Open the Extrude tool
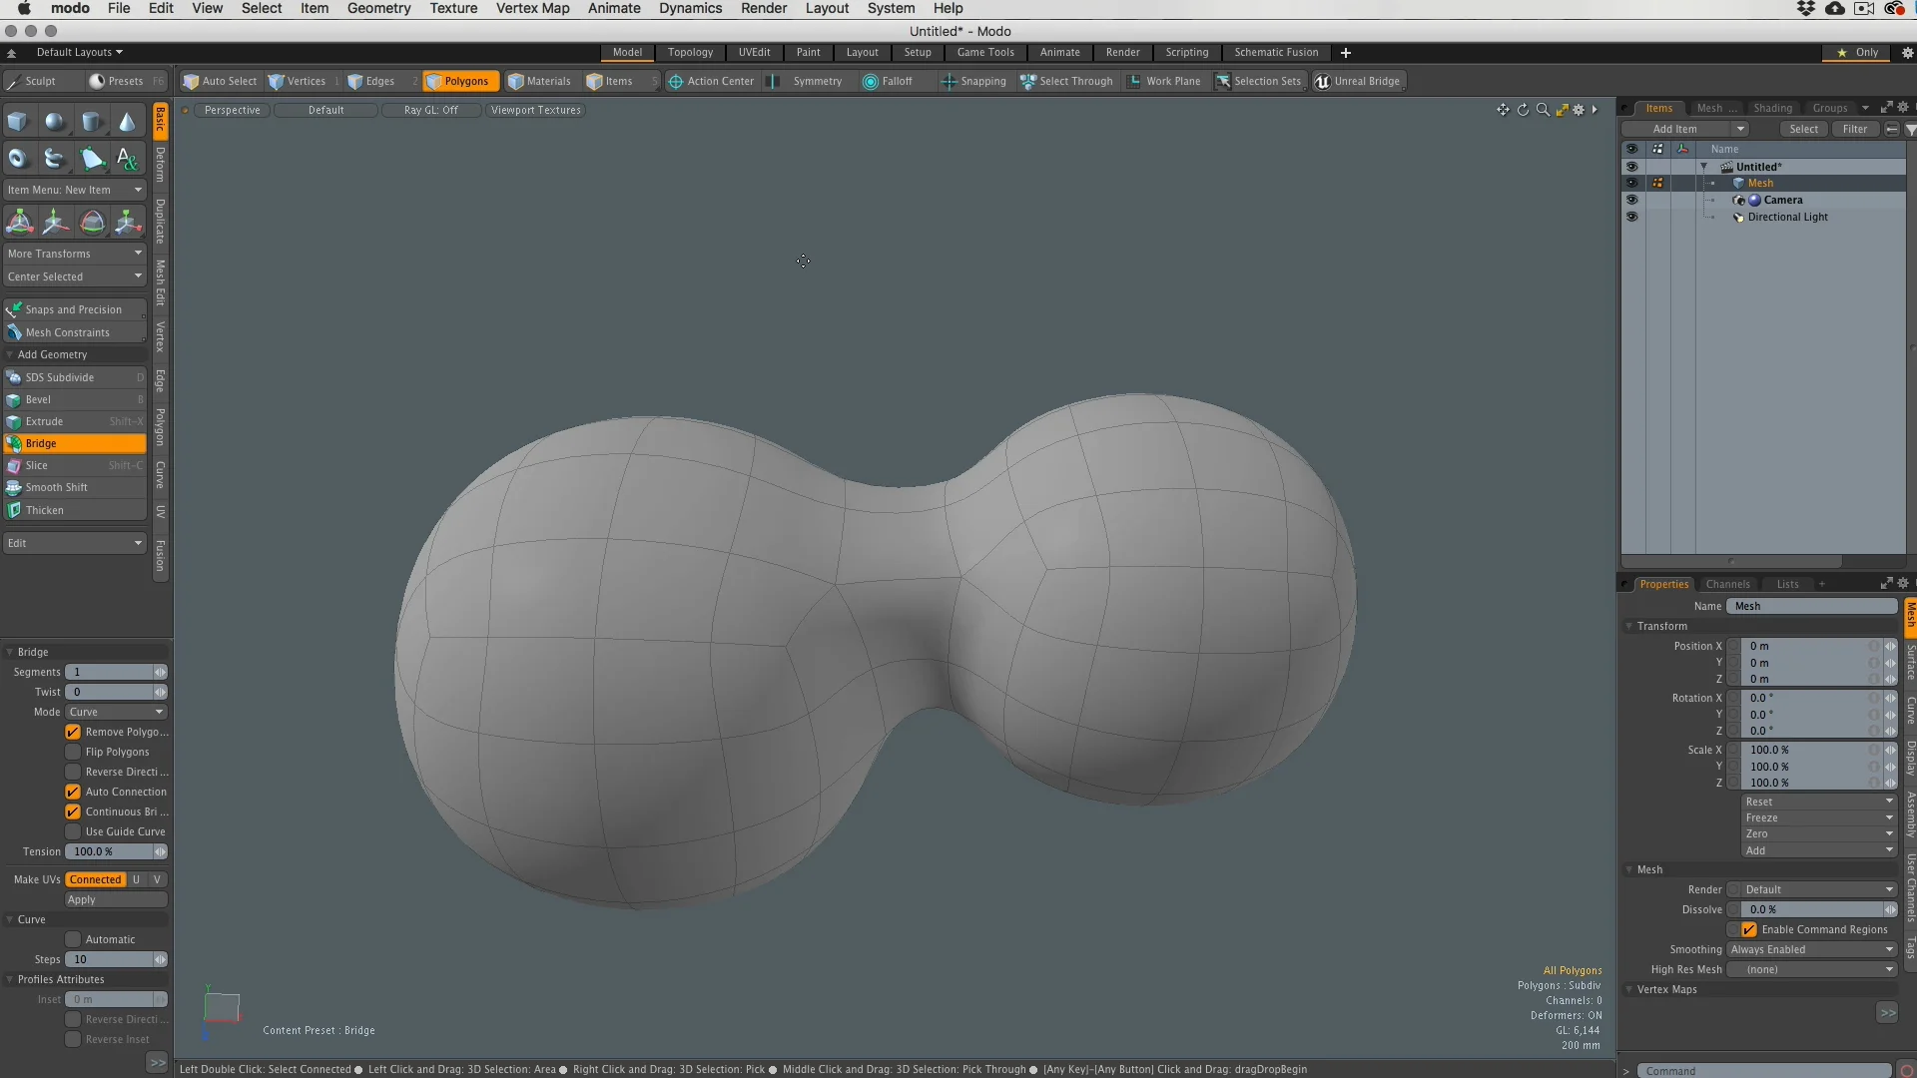The width and height of the screenshot is (1917, 1078). 75,421
